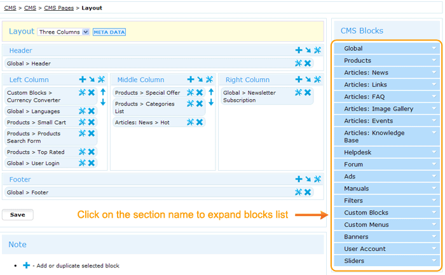
Task: Open the META DATA button
Action: (x=109, y=32)
